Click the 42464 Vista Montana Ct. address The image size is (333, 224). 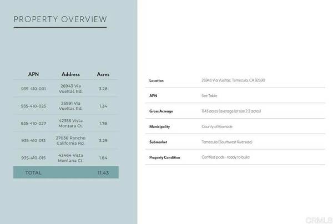pos(70,157)
